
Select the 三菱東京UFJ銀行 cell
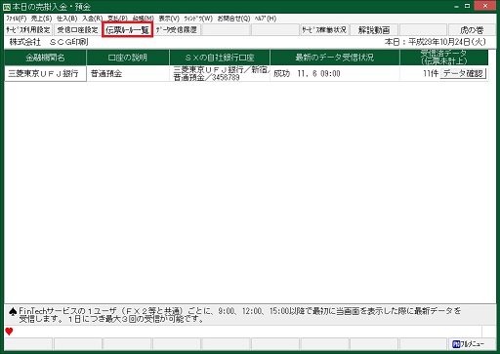click(45, 73)
